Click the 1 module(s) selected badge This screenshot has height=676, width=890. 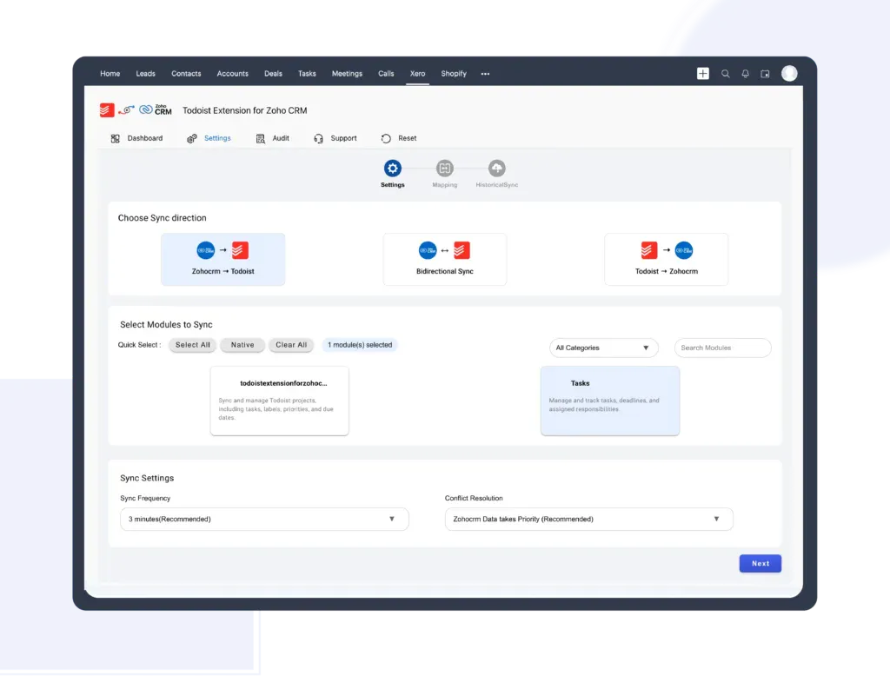(x=360, y=345)
